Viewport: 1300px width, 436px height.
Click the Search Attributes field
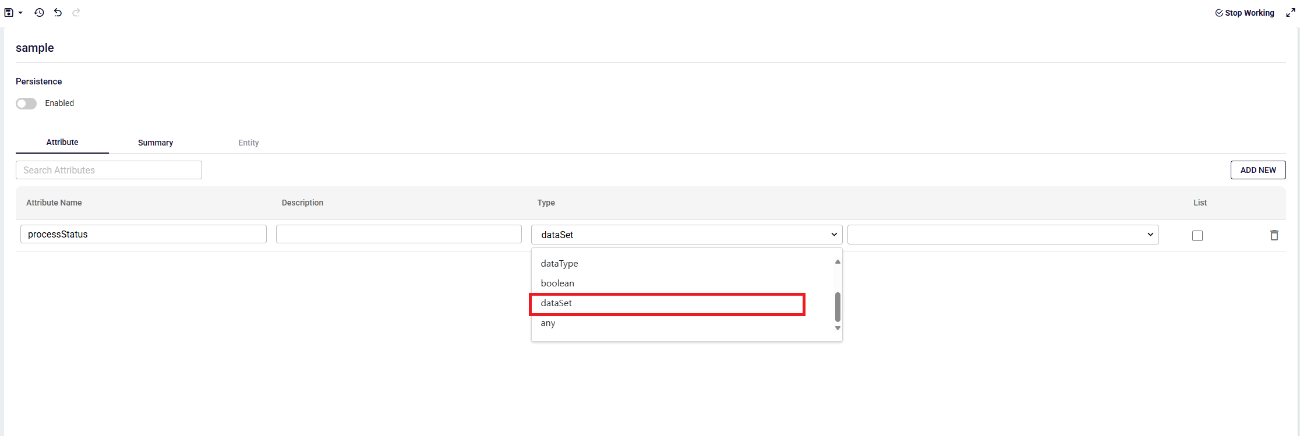coord(109,170)
